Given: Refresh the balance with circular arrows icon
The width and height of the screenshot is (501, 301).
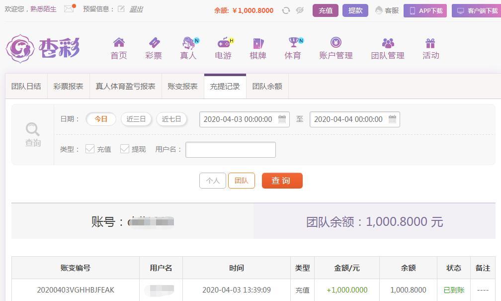Looking at the screenshot, I should [286, 10].
